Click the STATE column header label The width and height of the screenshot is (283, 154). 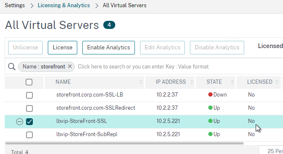pos(214,82)
